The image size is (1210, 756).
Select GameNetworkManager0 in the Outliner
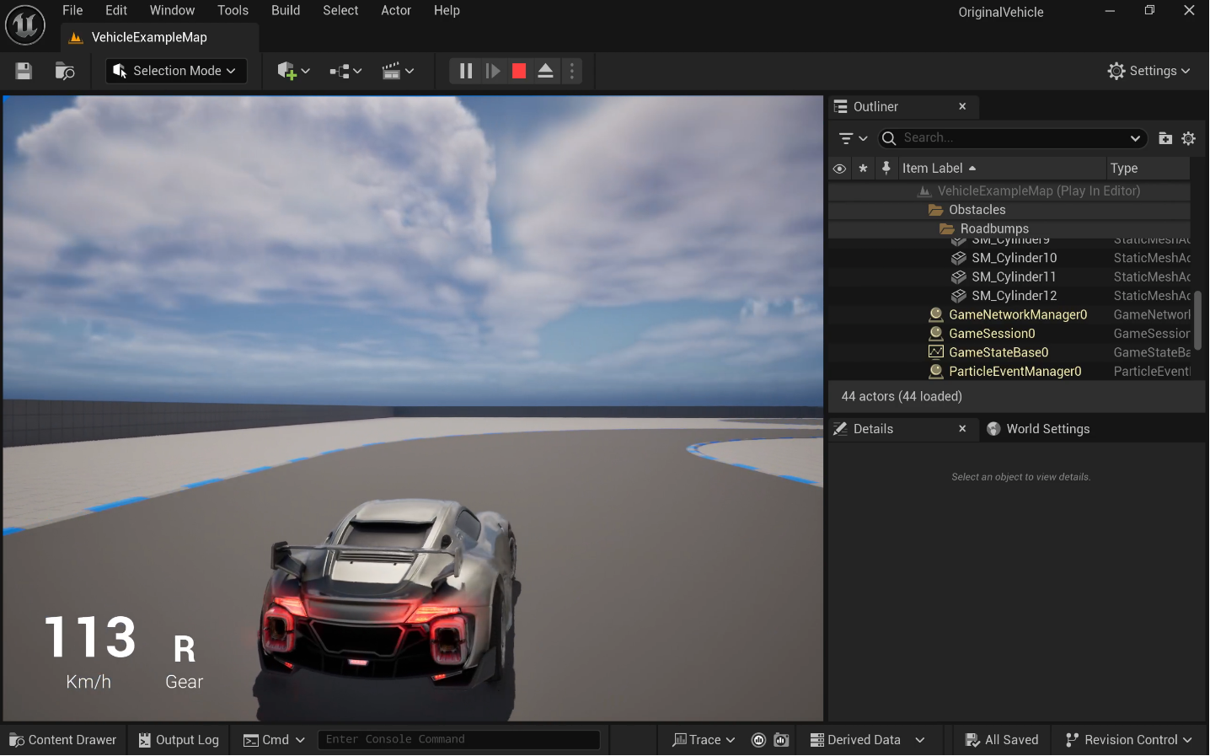(x=1009, y=314)
